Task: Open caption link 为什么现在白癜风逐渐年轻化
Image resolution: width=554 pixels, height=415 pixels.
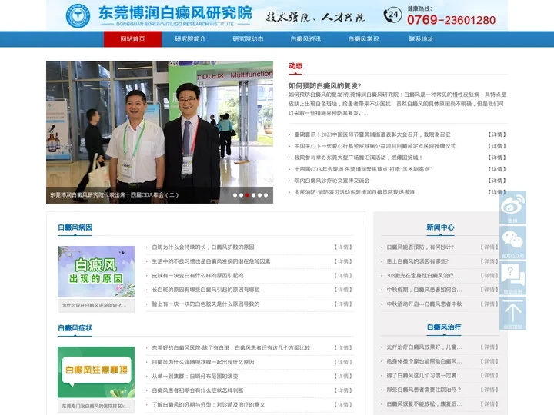Action: [94, 305]
